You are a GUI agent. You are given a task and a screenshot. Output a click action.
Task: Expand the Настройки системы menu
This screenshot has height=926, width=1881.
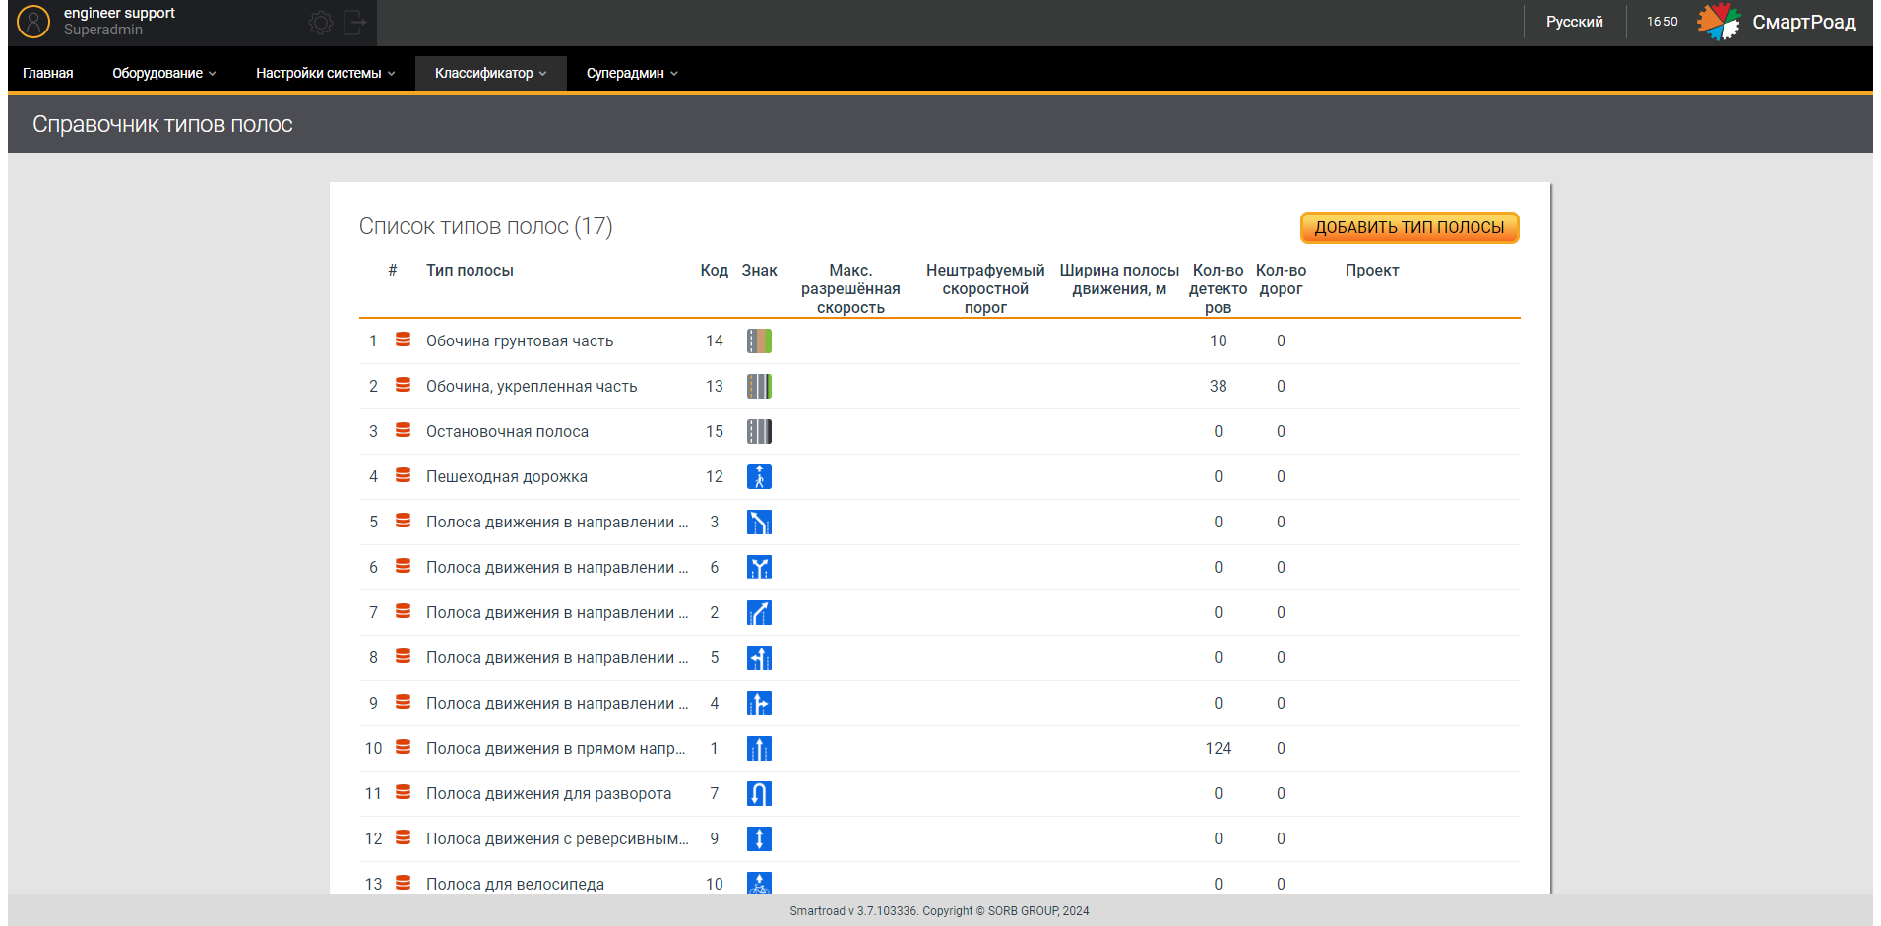click(x=325, y=73)
